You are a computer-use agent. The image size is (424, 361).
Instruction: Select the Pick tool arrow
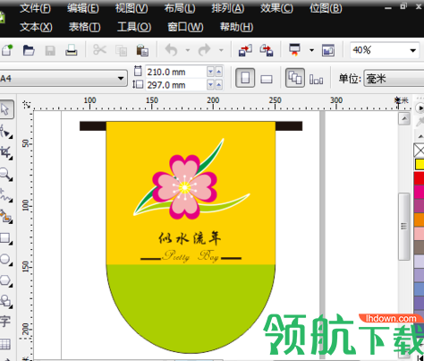coord(5,109)
